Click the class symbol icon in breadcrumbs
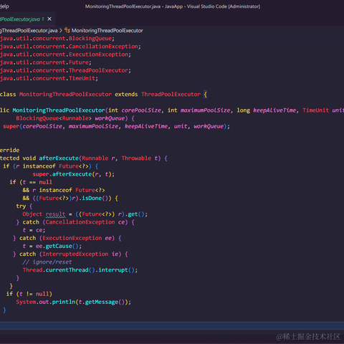The height and width of the screenshot is (344, 344). tap(67, 30)
